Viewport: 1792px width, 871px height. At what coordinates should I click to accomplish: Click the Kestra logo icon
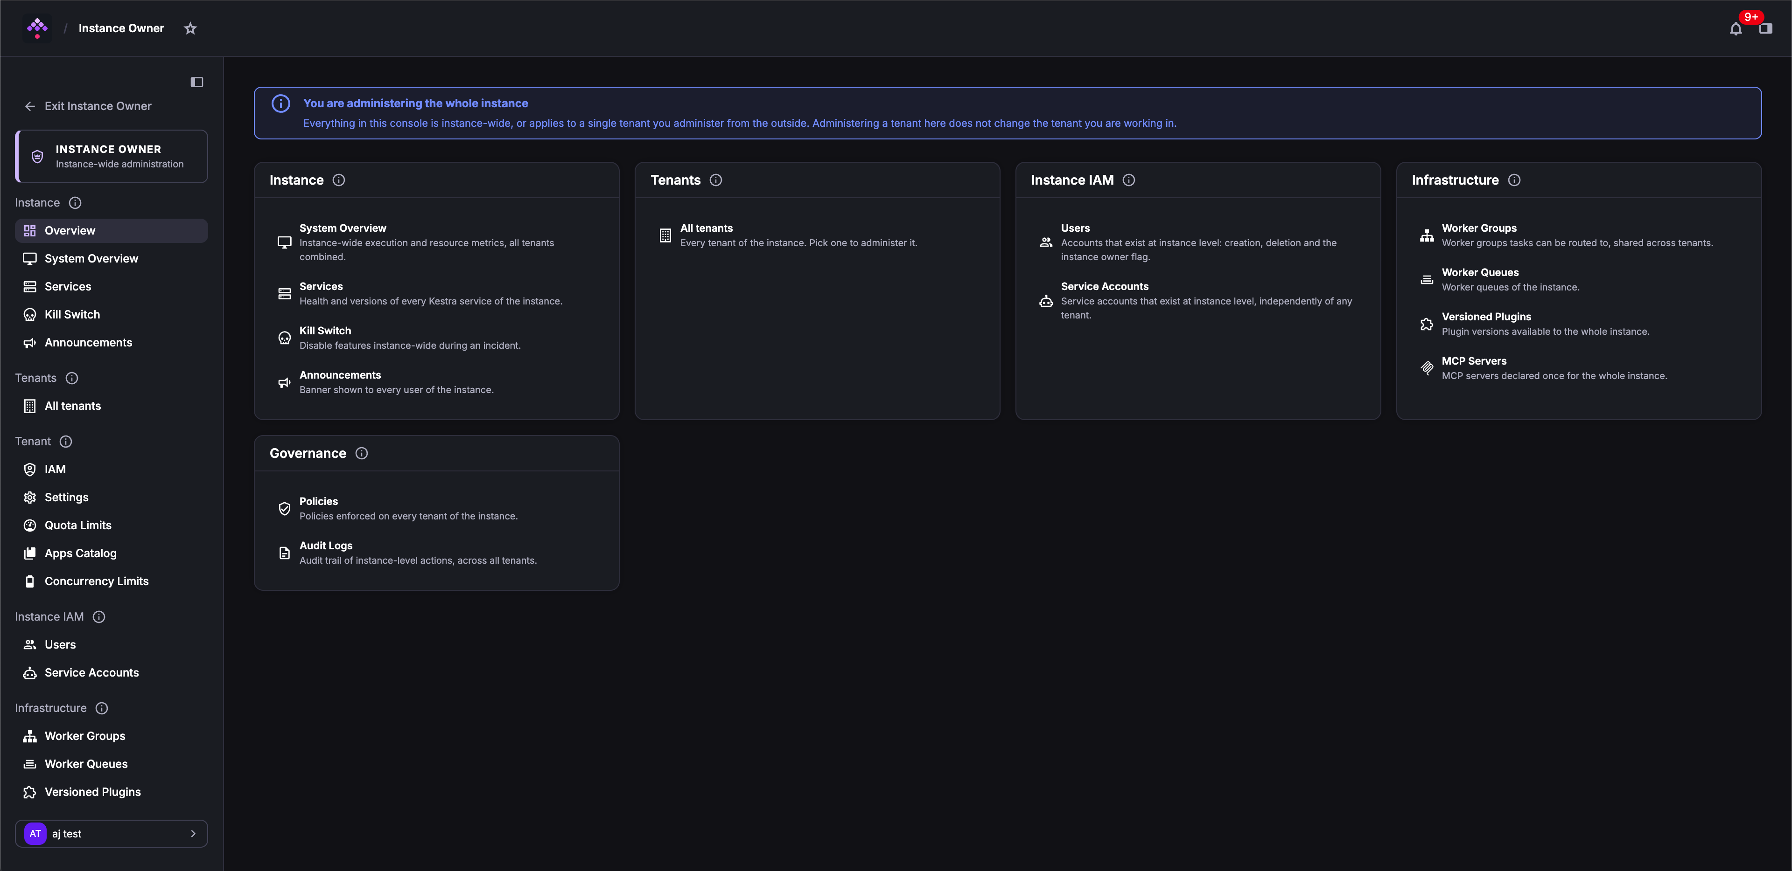tap(37, 28)
